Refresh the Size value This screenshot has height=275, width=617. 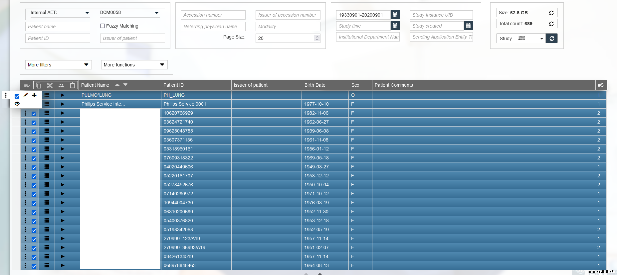(551, 13)
